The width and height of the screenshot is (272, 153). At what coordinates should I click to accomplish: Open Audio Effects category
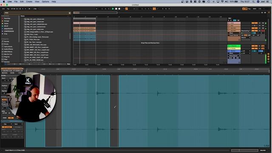[x=8, y=49]
